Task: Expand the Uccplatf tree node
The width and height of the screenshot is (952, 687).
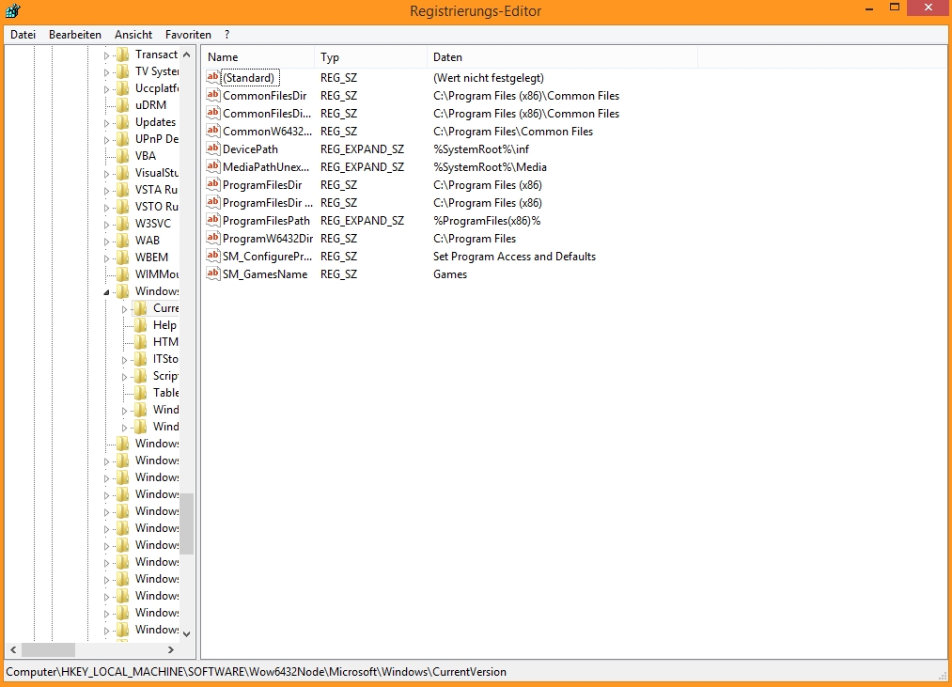Action: click(106, 89)
